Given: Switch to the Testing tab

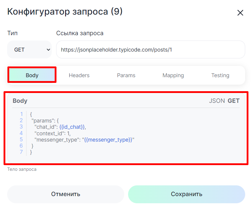Looking at the screenshot, I should [220, 75].
